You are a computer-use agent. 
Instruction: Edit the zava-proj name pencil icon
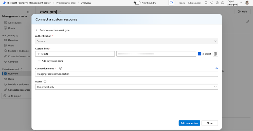coord(60,12)
